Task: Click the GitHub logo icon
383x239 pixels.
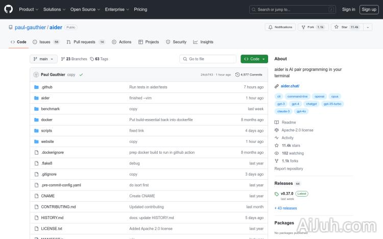Action: coord(10,9)
